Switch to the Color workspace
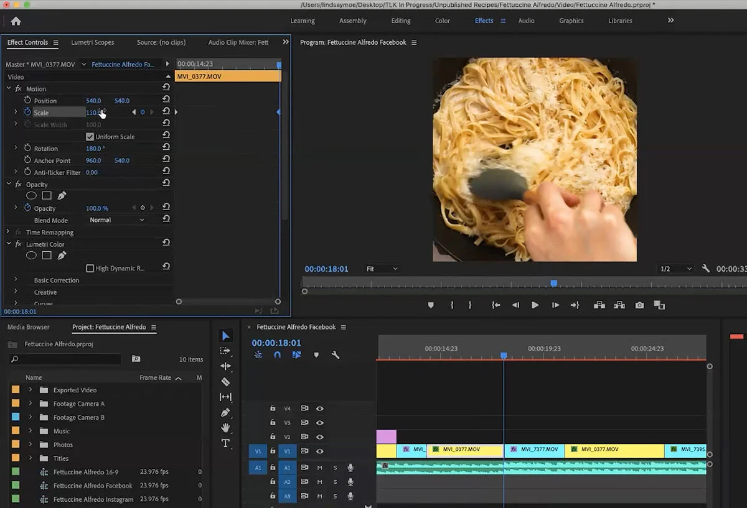 (x=442, y=21)
